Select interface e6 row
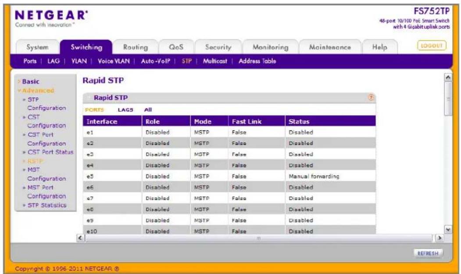 pyautogui.click(x=229, y=187)
